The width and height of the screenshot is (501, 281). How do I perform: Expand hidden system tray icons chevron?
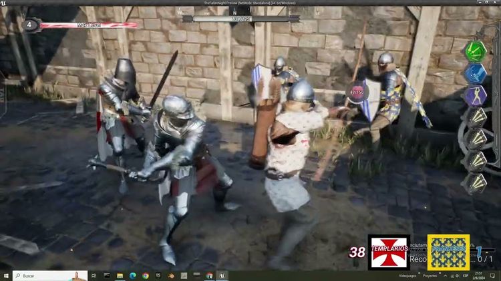445,276
